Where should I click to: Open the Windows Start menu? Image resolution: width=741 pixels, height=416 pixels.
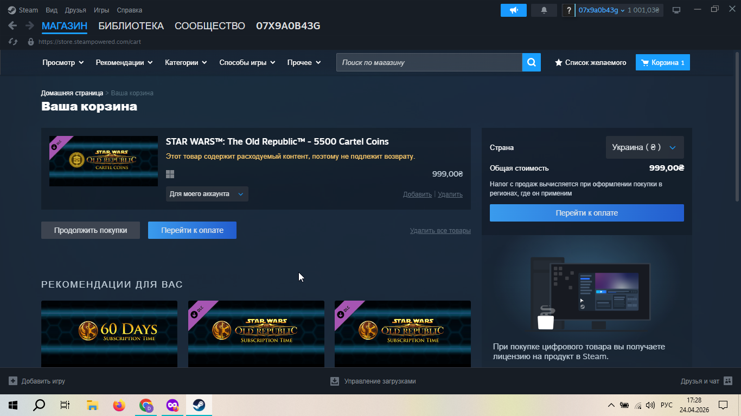pyautogui.click(x=13, y=405)
